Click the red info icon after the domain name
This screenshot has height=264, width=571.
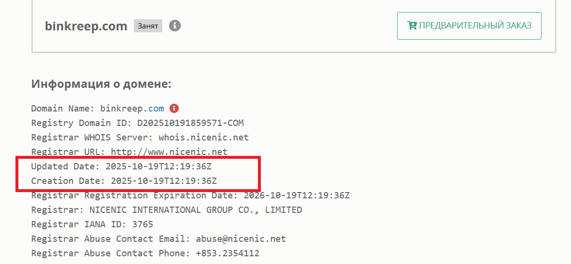tap(174, 108)
